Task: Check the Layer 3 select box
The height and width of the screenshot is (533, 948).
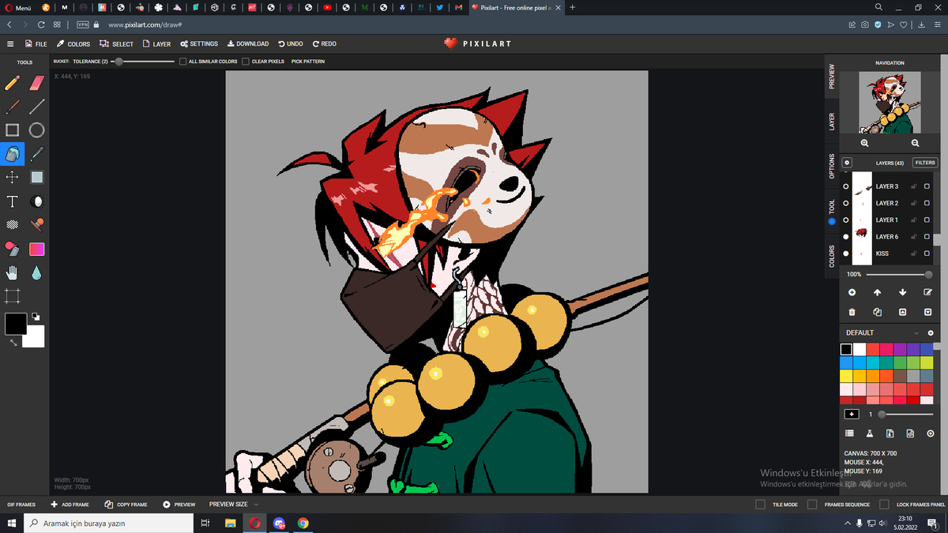Action: coord(927,186)
